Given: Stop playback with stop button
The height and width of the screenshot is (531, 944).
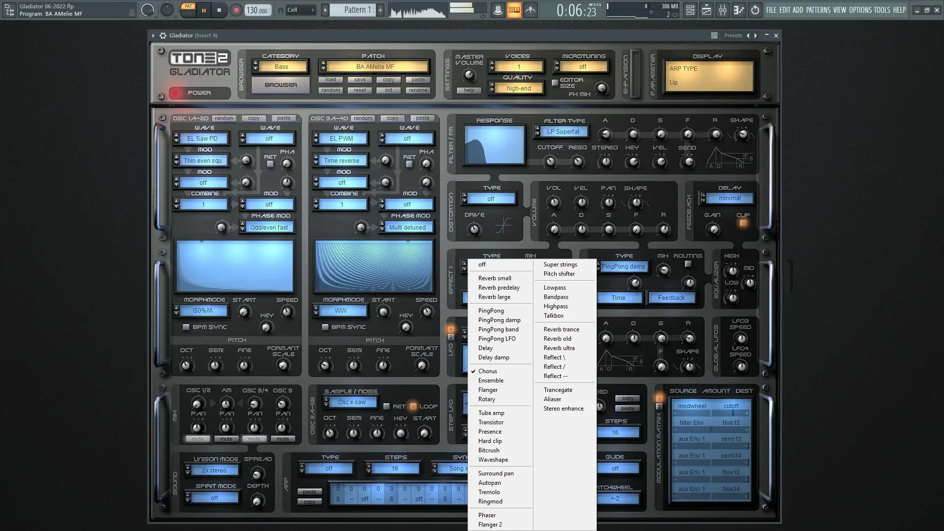Looking at the screenshot, I should coord(219,10).
